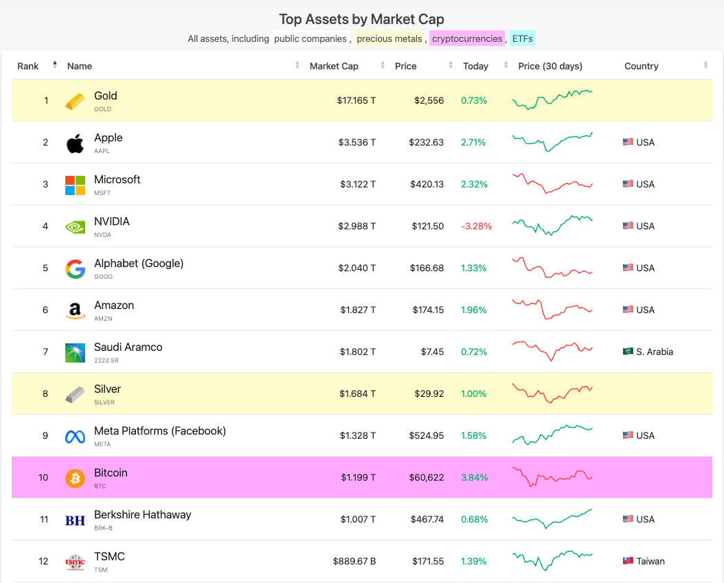The image size is (724, 583).
Task: Sort table using Name column arrows
Action: (x=297, y=65)
